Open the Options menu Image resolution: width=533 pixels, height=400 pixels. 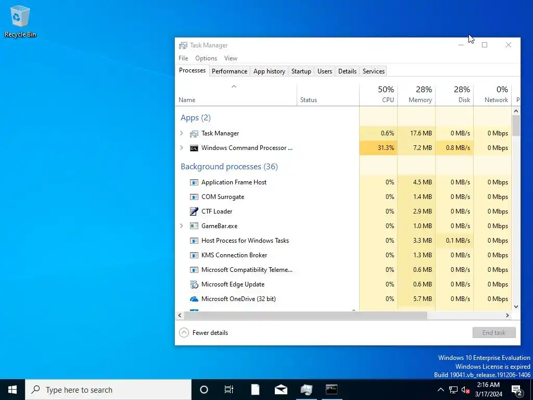pyautogui.click(x=206, y=58)
